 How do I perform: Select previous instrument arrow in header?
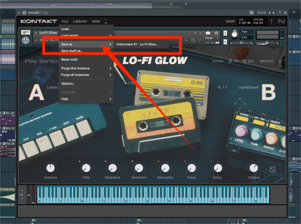(195, 33)
